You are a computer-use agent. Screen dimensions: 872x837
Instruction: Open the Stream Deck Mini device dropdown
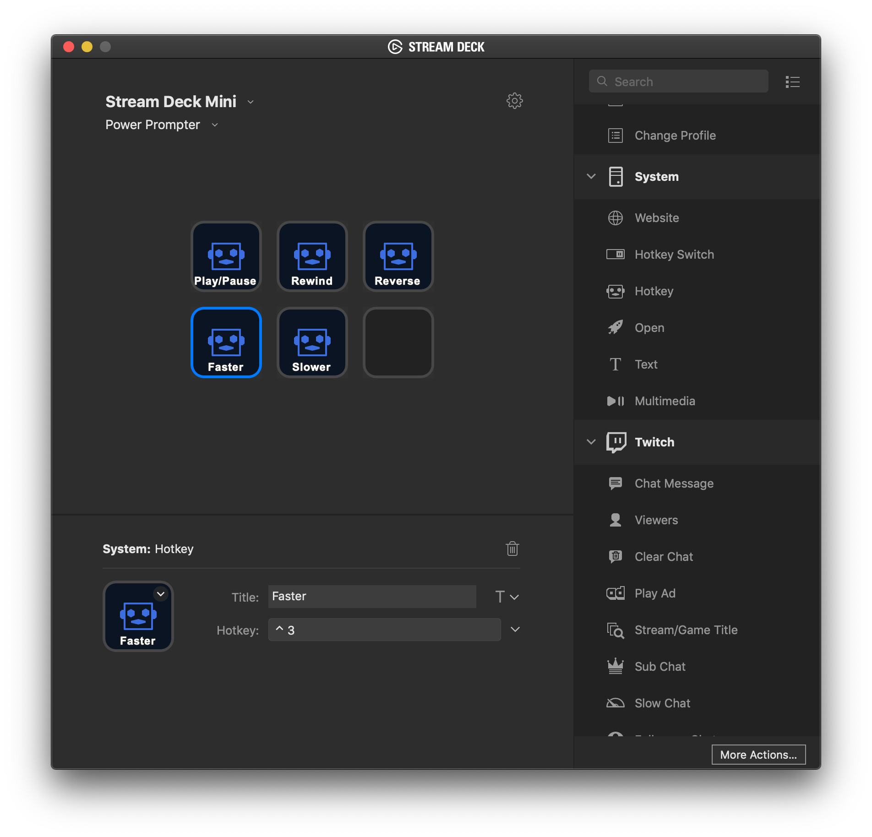point(251,102)
